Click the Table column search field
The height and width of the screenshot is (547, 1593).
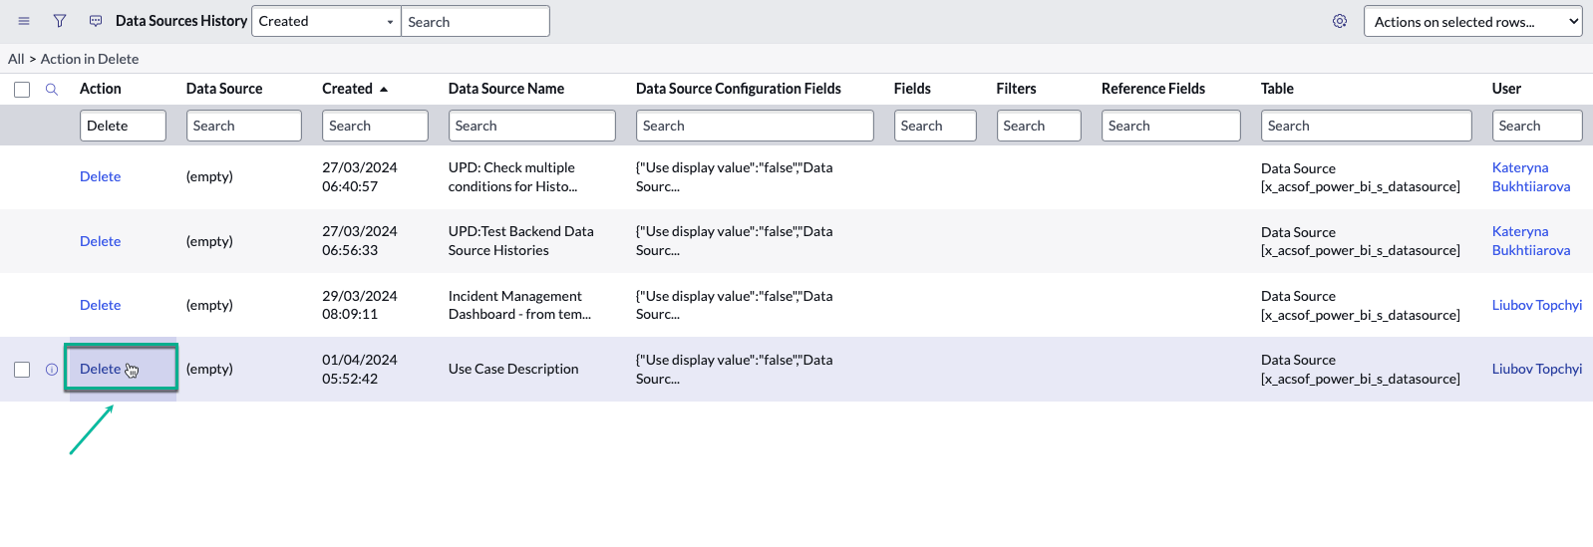point(1366,126)
